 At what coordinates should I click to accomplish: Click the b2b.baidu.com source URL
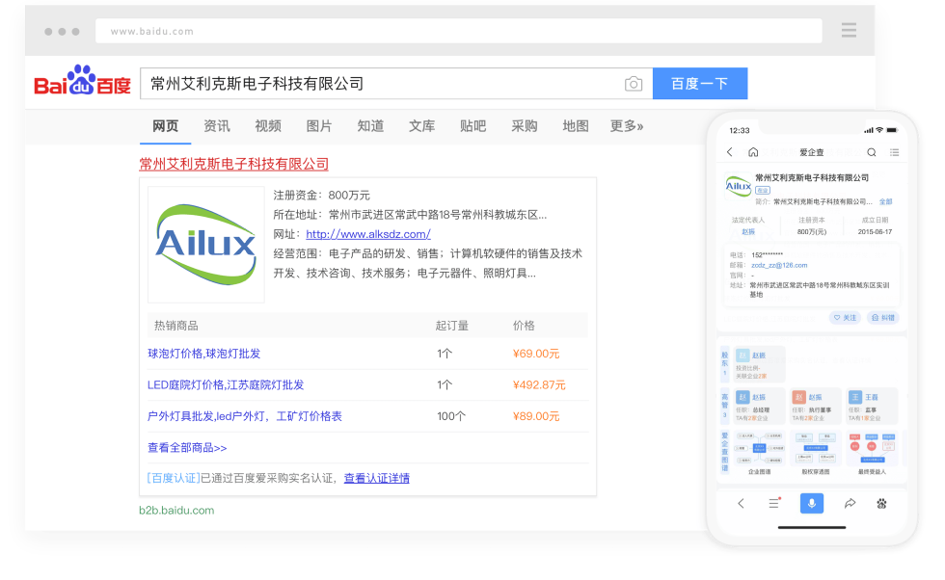point(176,510)
